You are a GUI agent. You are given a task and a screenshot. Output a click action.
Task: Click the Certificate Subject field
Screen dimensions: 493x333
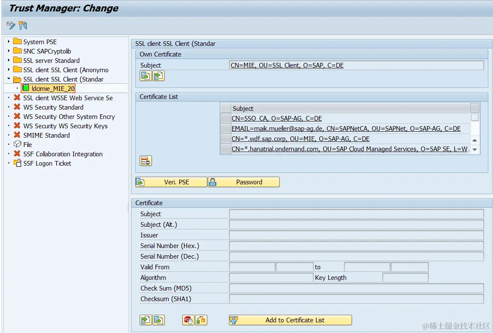[x=356, y=214]
